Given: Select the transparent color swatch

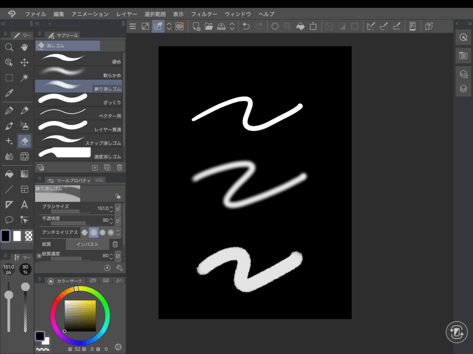Looking at the screenshot, I should (29, 236).
